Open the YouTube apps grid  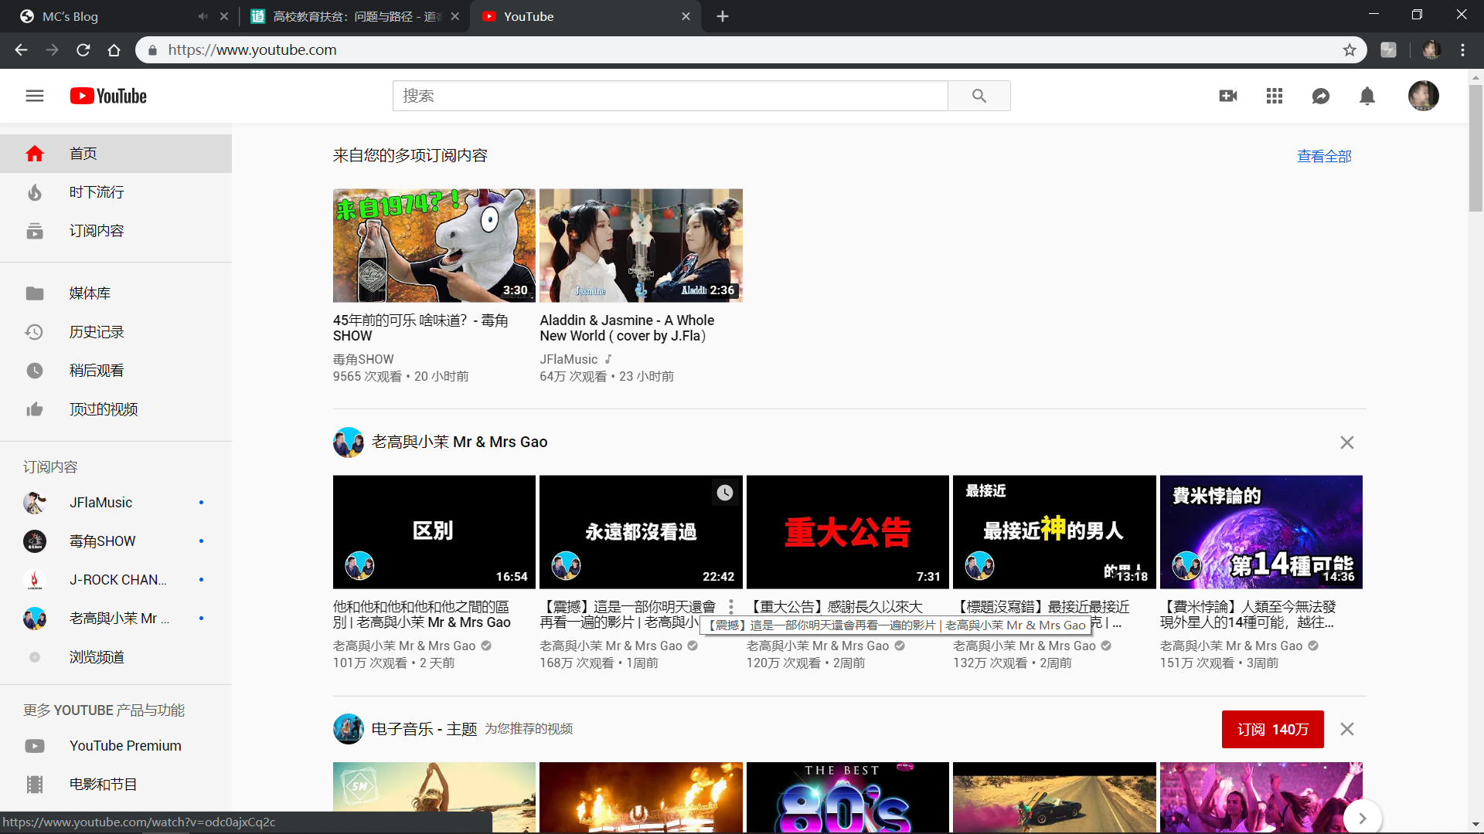(1275, 96)
